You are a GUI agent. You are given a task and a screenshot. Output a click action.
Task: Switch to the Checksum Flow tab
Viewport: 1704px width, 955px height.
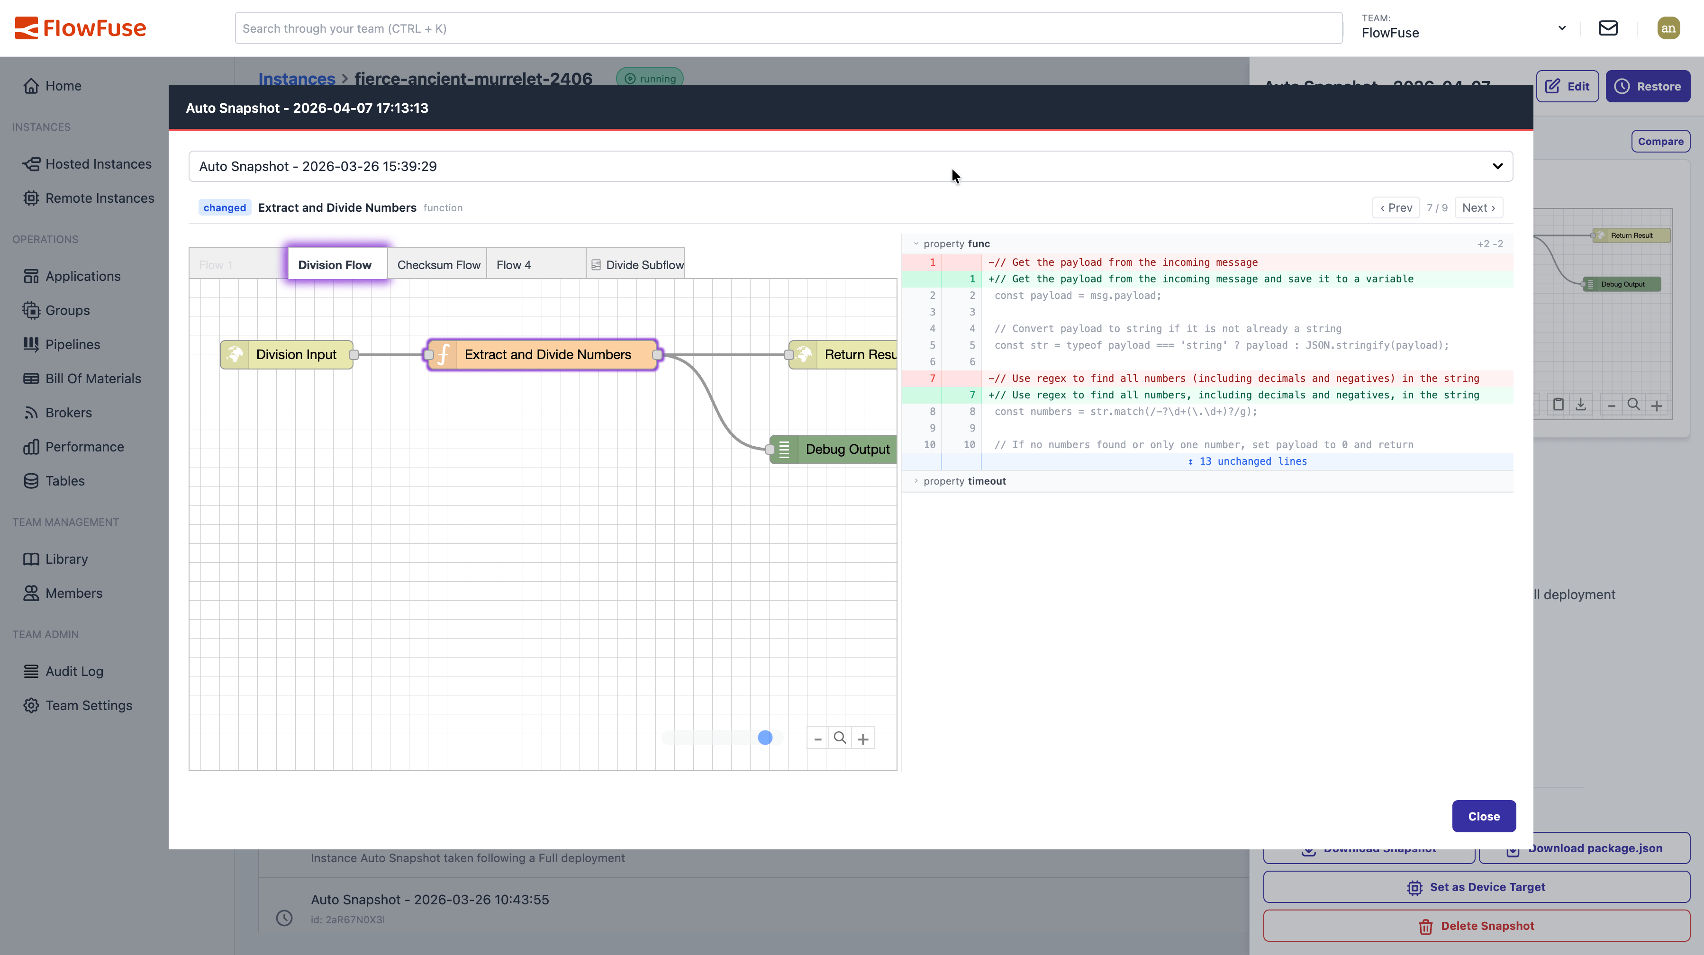[439, 264]
